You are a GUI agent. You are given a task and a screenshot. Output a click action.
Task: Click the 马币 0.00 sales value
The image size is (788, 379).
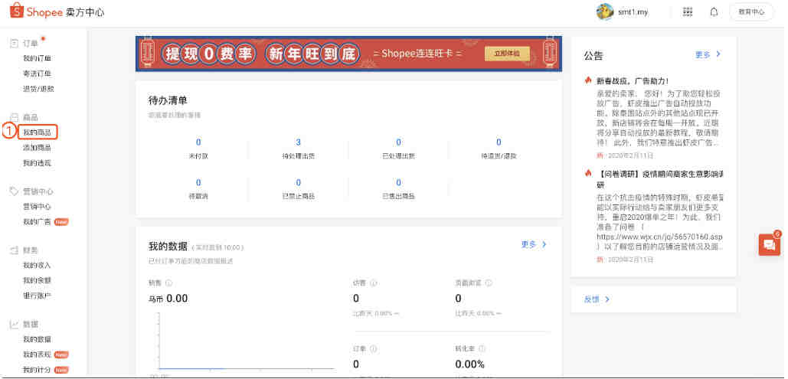click(x=168, y=299)
